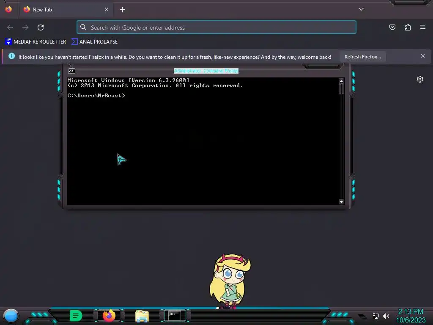Click the magnifier icon in address bar
Image resolution: width=433 pixels, height=325 pixels.
(83, 27)
